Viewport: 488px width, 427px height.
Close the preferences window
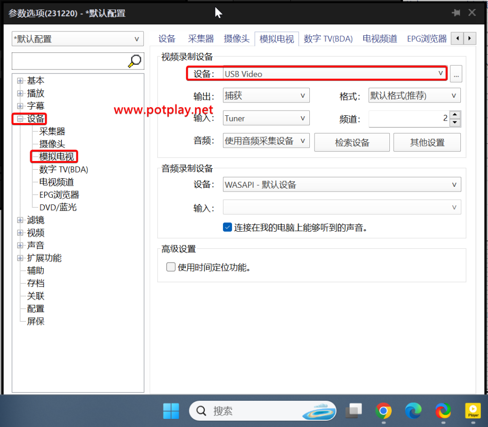point(472,13)
